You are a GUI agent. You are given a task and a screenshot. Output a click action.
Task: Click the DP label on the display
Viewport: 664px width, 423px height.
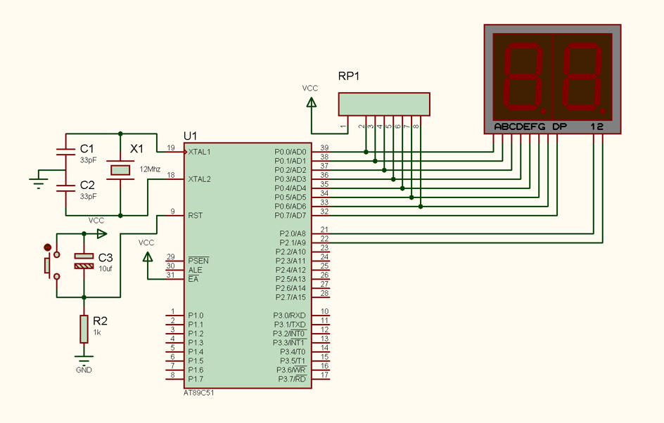(x=559, y=126)
